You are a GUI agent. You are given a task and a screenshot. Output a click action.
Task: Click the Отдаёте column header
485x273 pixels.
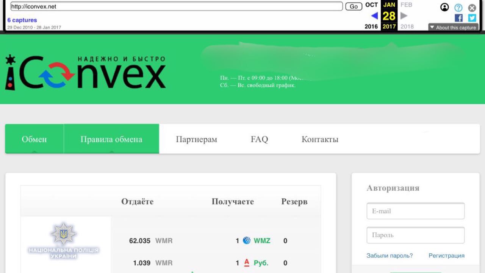138,202
